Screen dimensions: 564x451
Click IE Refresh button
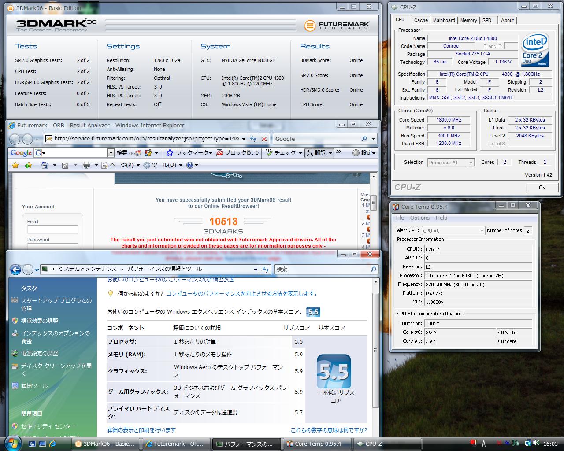tap(253, 139)
